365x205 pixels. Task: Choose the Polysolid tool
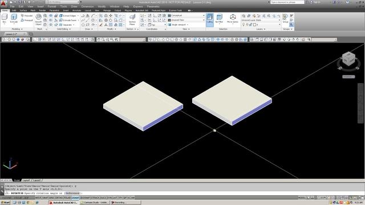(x=27, y=15)
